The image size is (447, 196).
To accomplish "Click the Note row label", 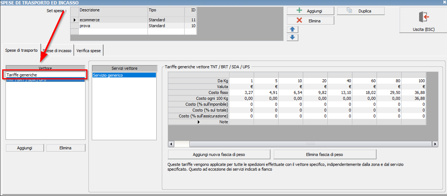I will click(199, 121).
